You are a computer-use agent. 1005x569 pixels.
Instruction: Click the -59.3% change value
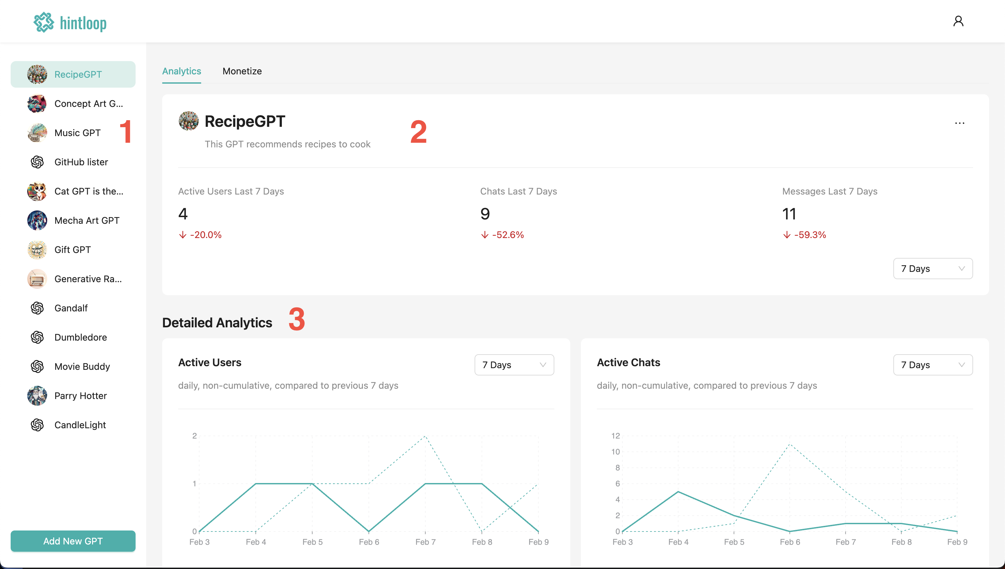tap(810, 235)
